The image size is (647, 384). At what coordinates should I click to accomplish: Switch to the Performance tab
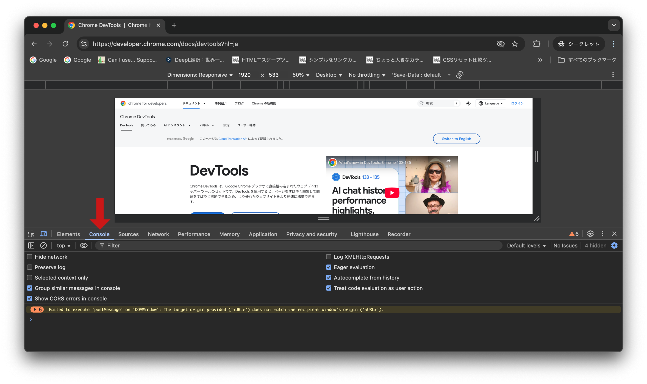tap(194, 234)
